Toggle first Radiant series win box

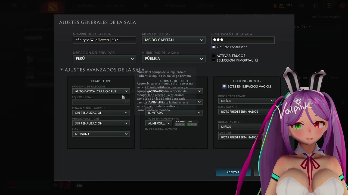tap(177, 125)
